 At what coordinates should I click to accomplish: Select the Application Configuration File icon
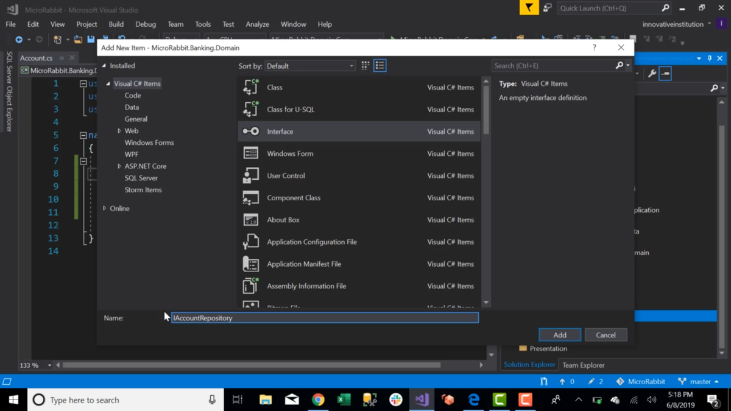250,242
